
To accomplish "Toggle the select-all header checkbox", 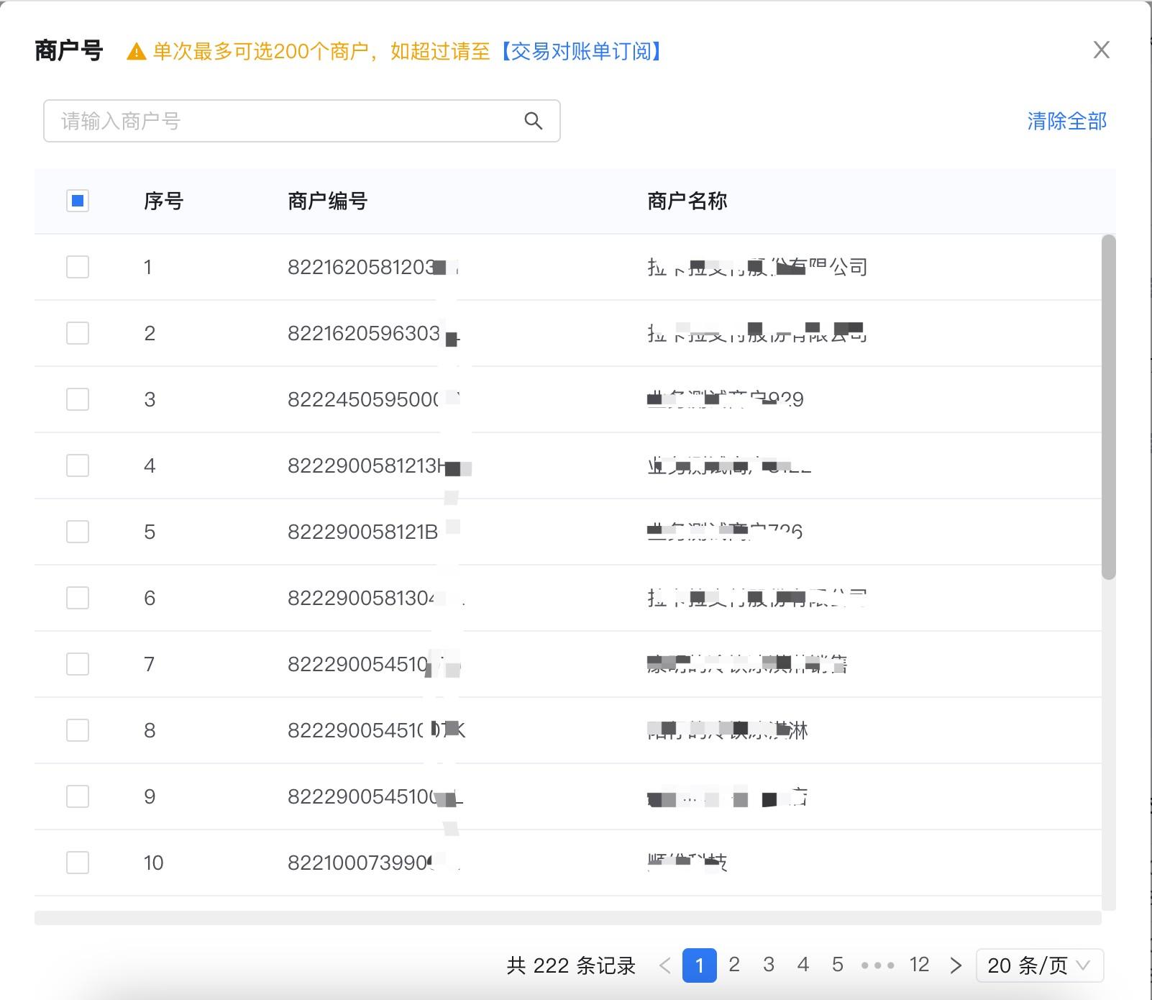I will pyautogui.click(x=78, y=201).
